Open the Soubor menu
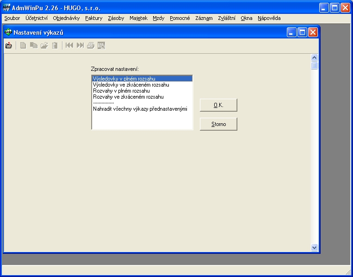This screenshot has width=353, height=277. [x=12, y=18]
